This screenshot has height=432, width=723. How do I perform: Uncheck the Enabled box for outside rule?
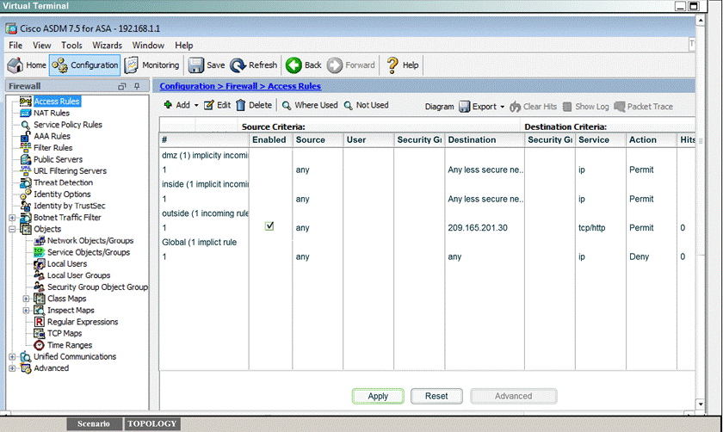269,226
